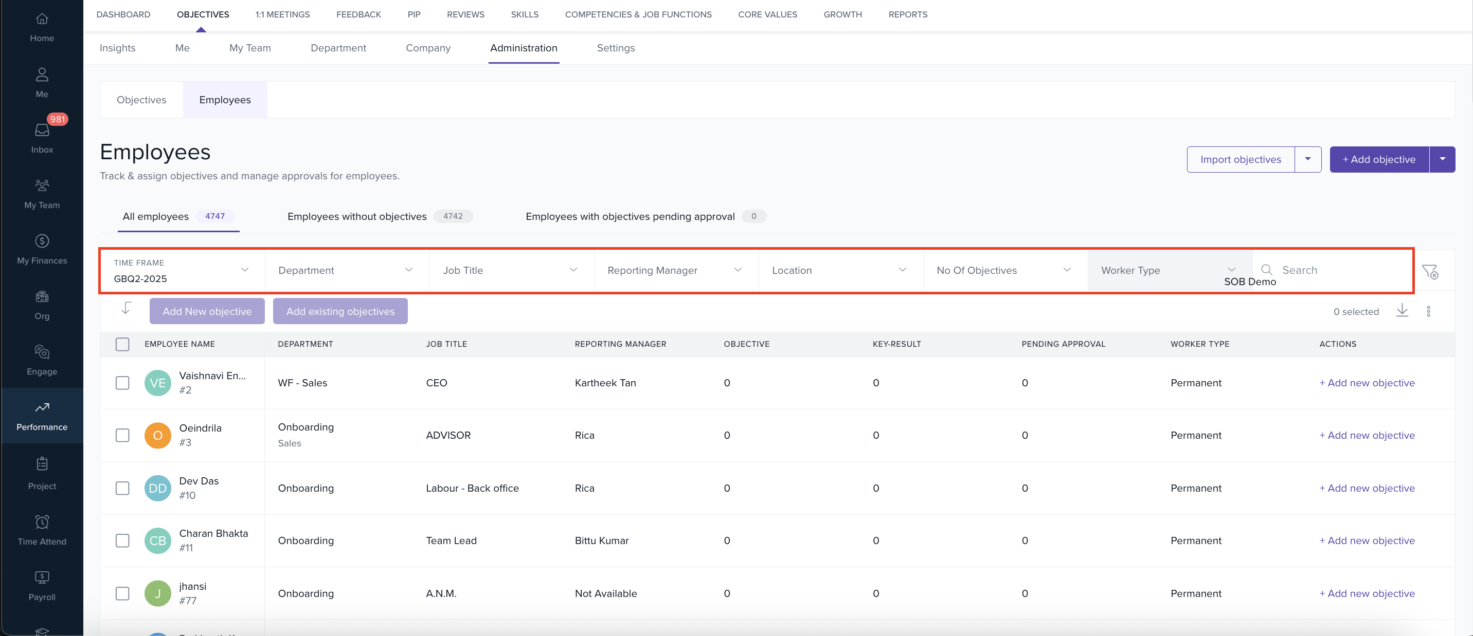Open the Payroll section in the sidebar
Viewport: 1473px width, 636px height.
pos(42,585)
